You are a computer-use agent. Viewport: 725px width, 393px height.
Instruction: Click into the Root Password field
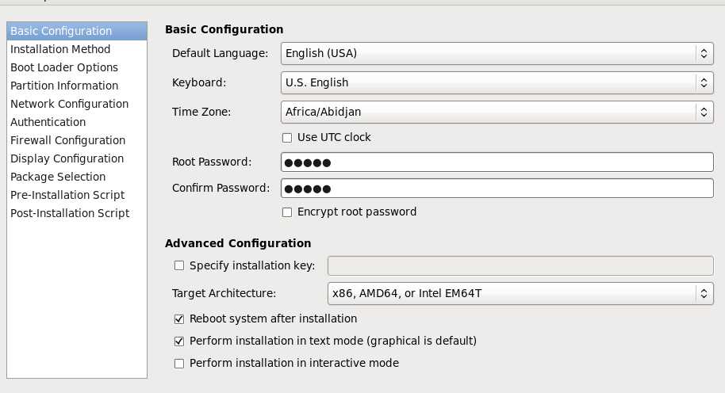tap(497, 162)
